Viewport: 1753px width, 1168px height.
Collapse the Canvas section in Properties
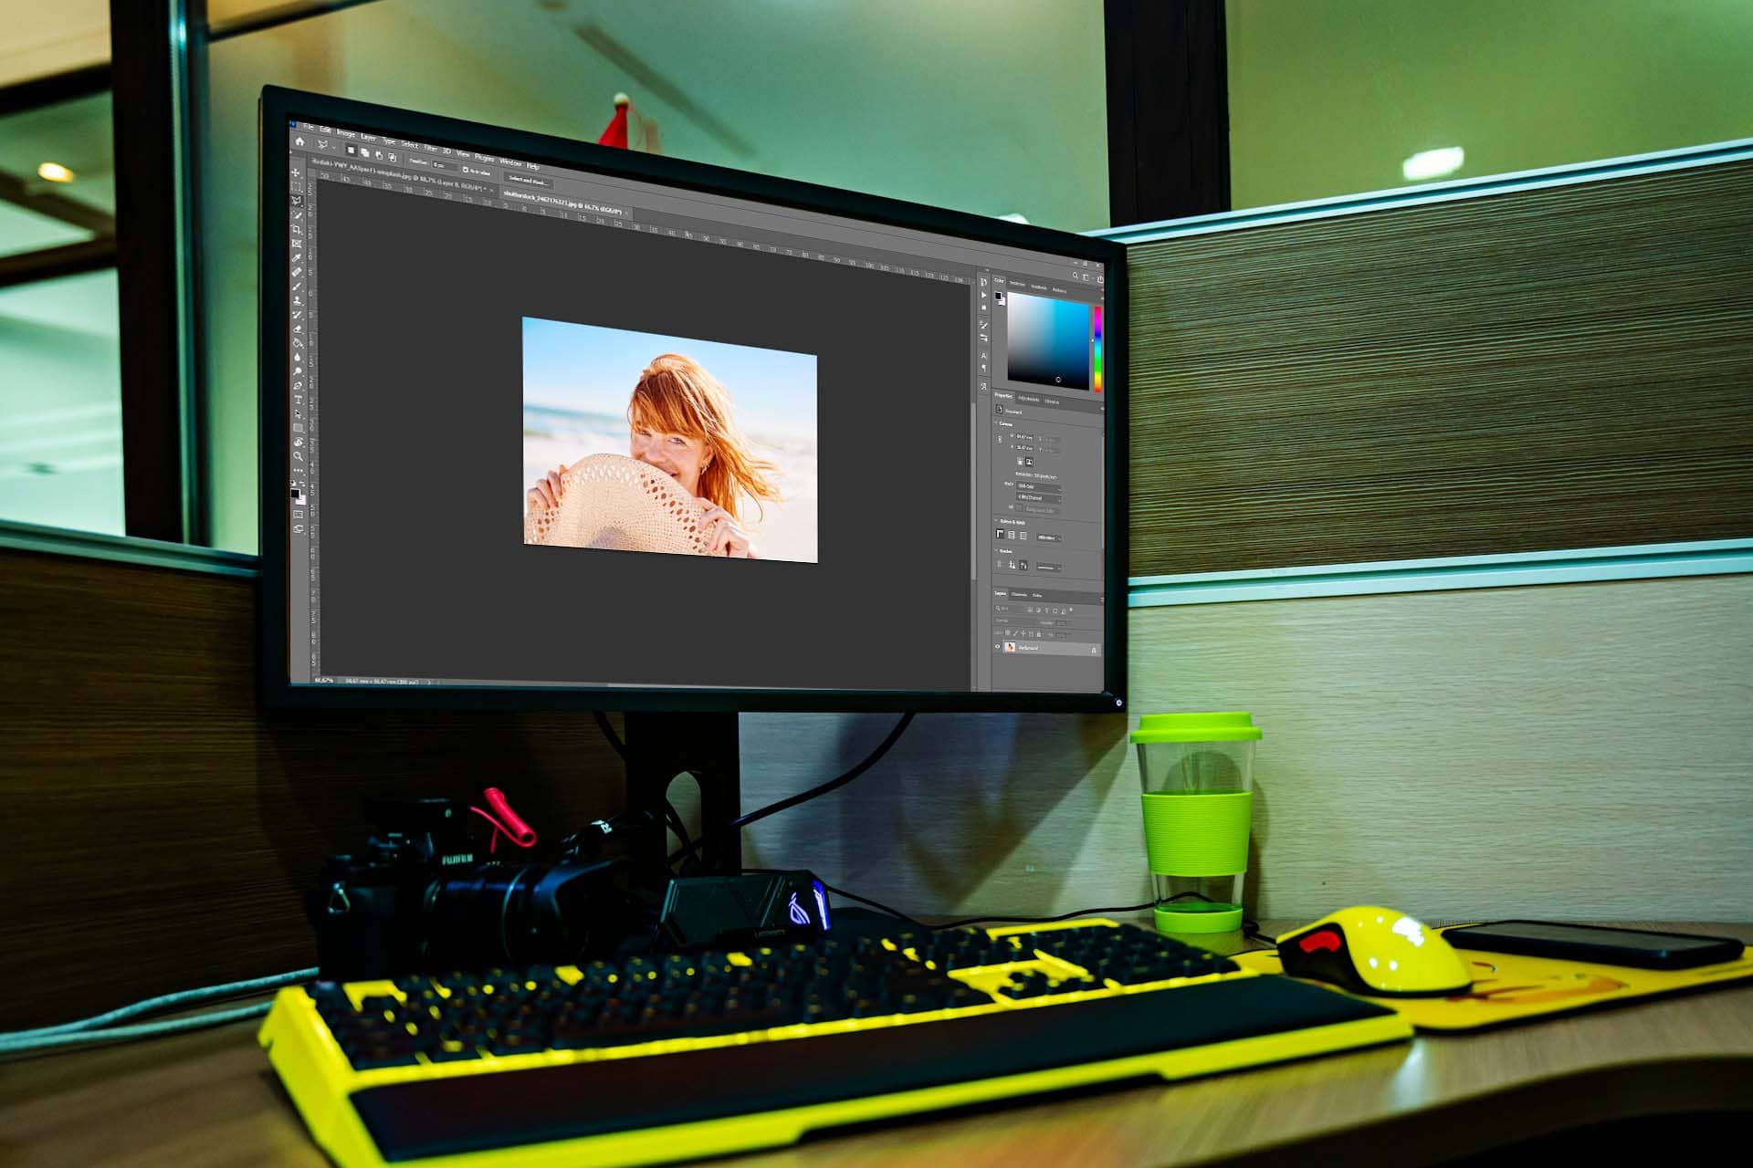[995, 424]
